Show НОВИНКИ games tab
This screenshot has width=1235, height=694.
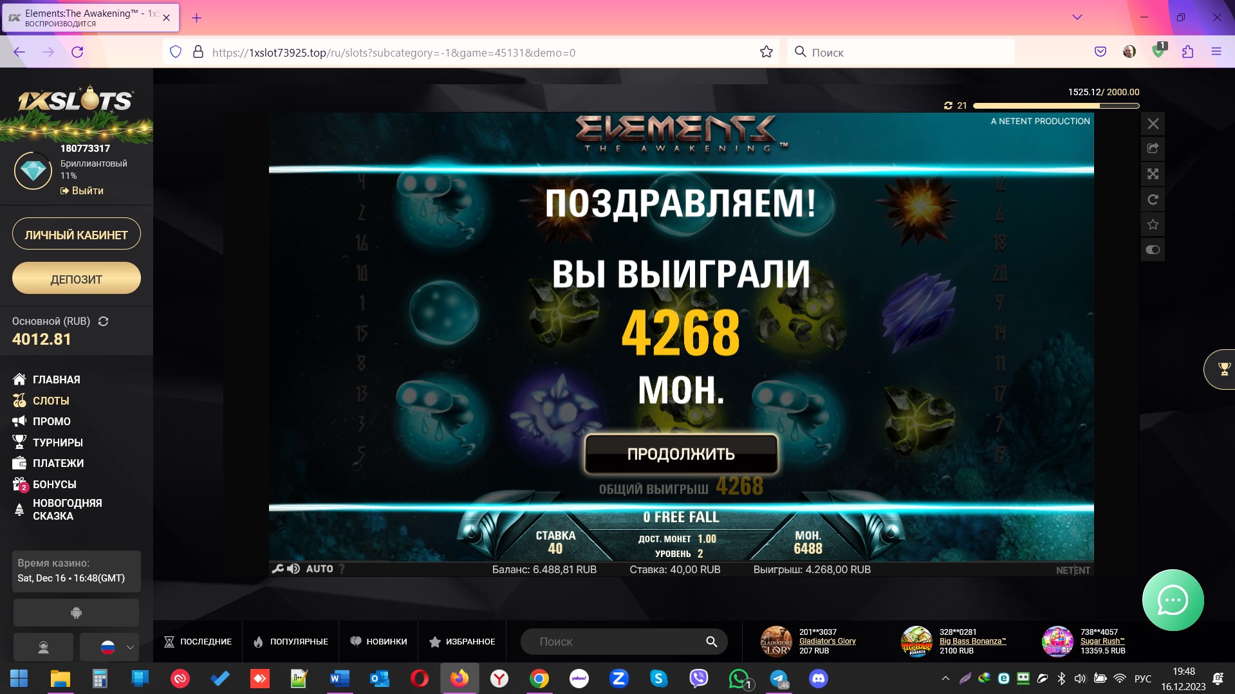(378, 641)
